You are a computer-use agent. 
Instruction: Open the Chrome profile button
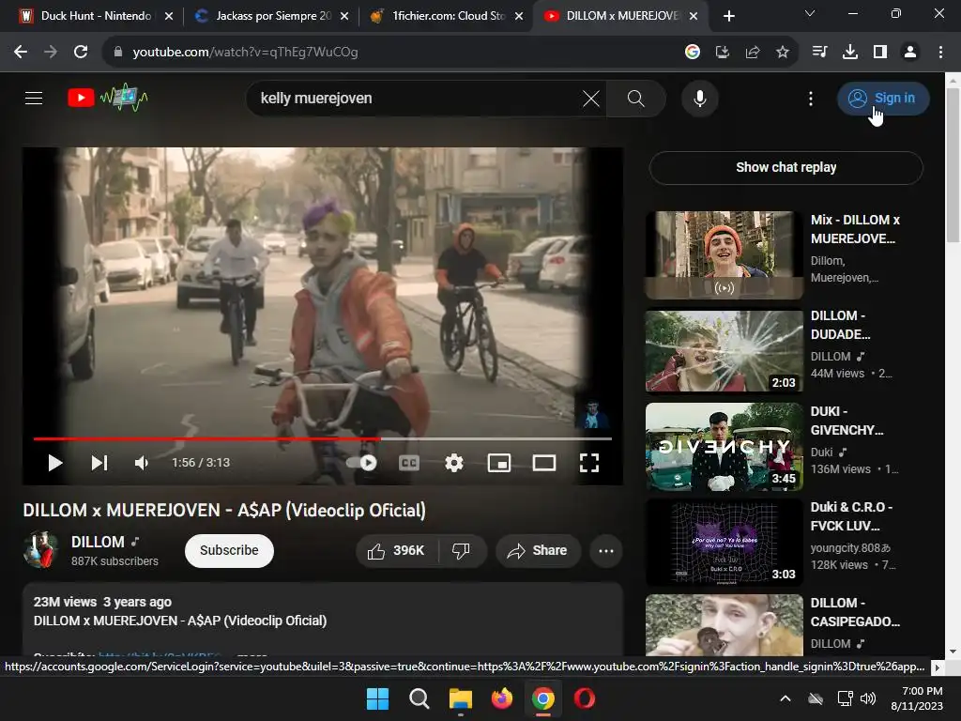click(x=910, y=53)
